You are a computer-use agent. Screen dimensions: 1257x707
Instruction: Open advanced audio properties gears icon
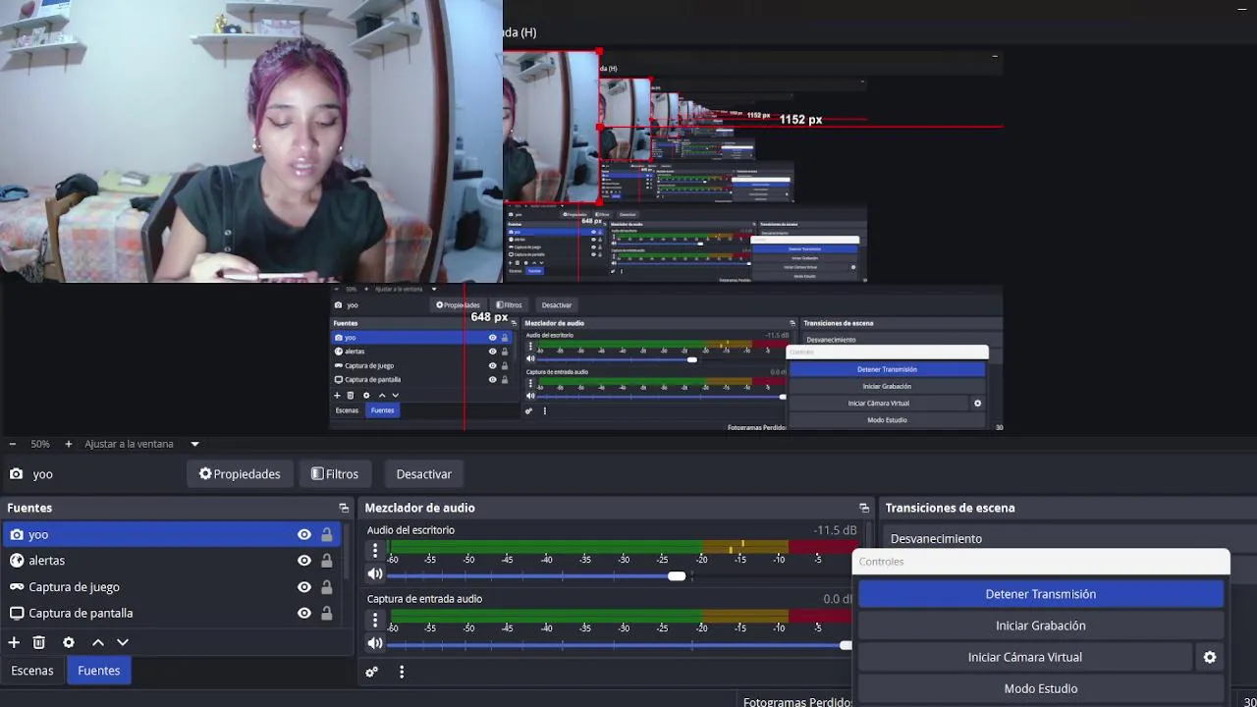372,672
